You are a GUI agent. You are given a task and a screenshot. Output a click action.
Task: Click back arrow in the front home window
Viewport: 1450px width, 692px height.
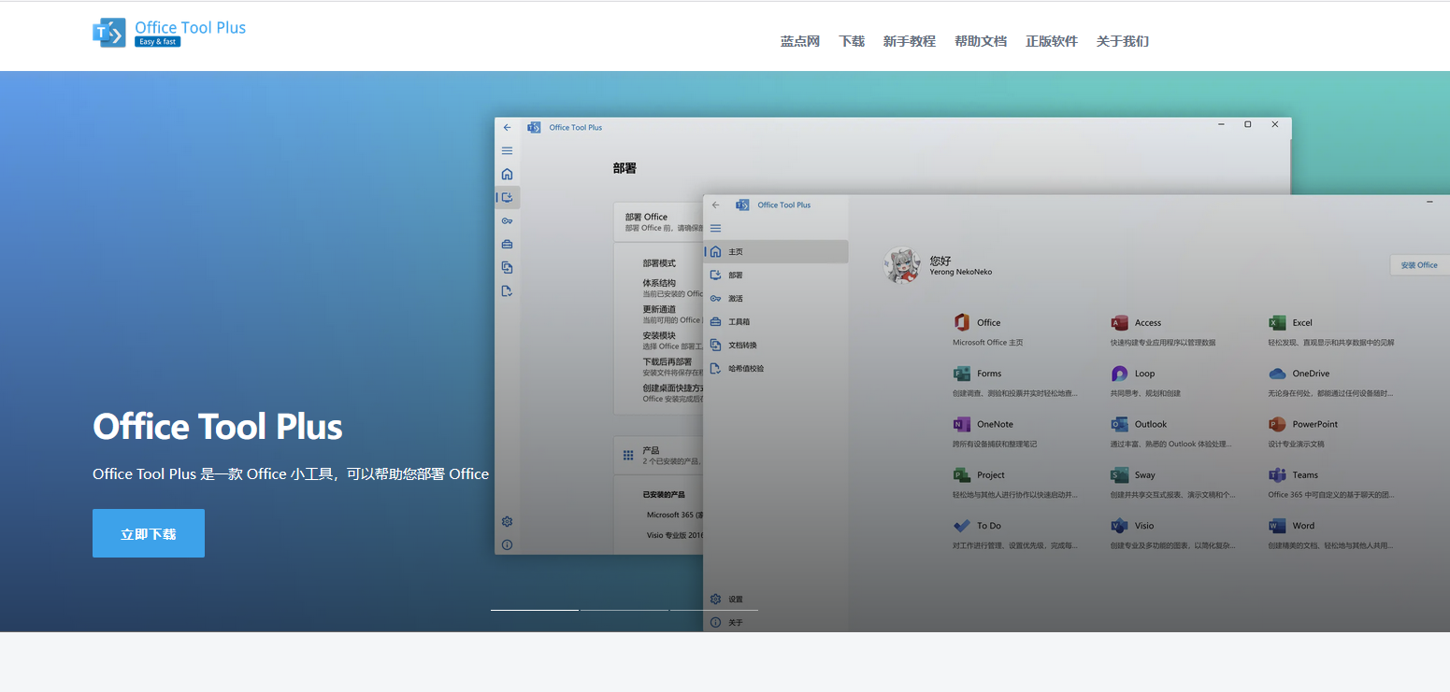(x=716, y=205)
